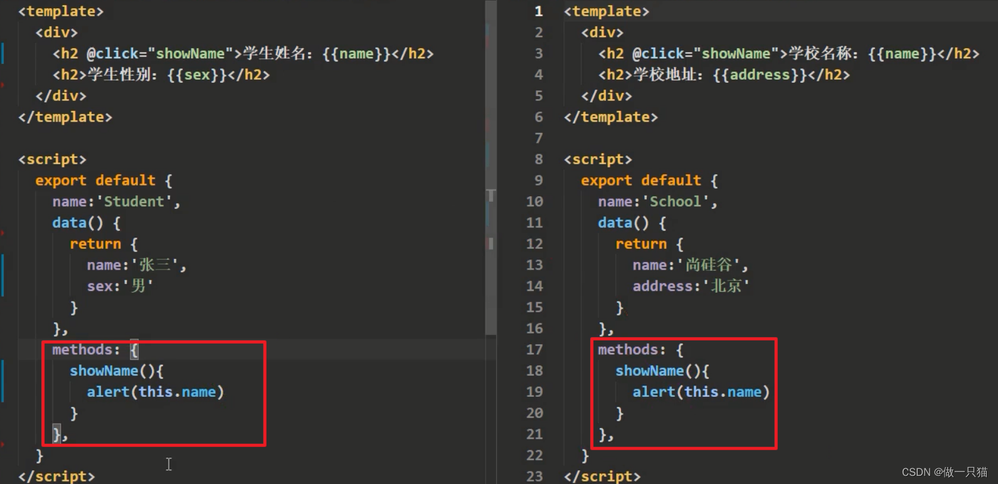Click the closing </script> tag in right editor
The height and width of the screenshot is (484, 998).
(x=602, y=476)
